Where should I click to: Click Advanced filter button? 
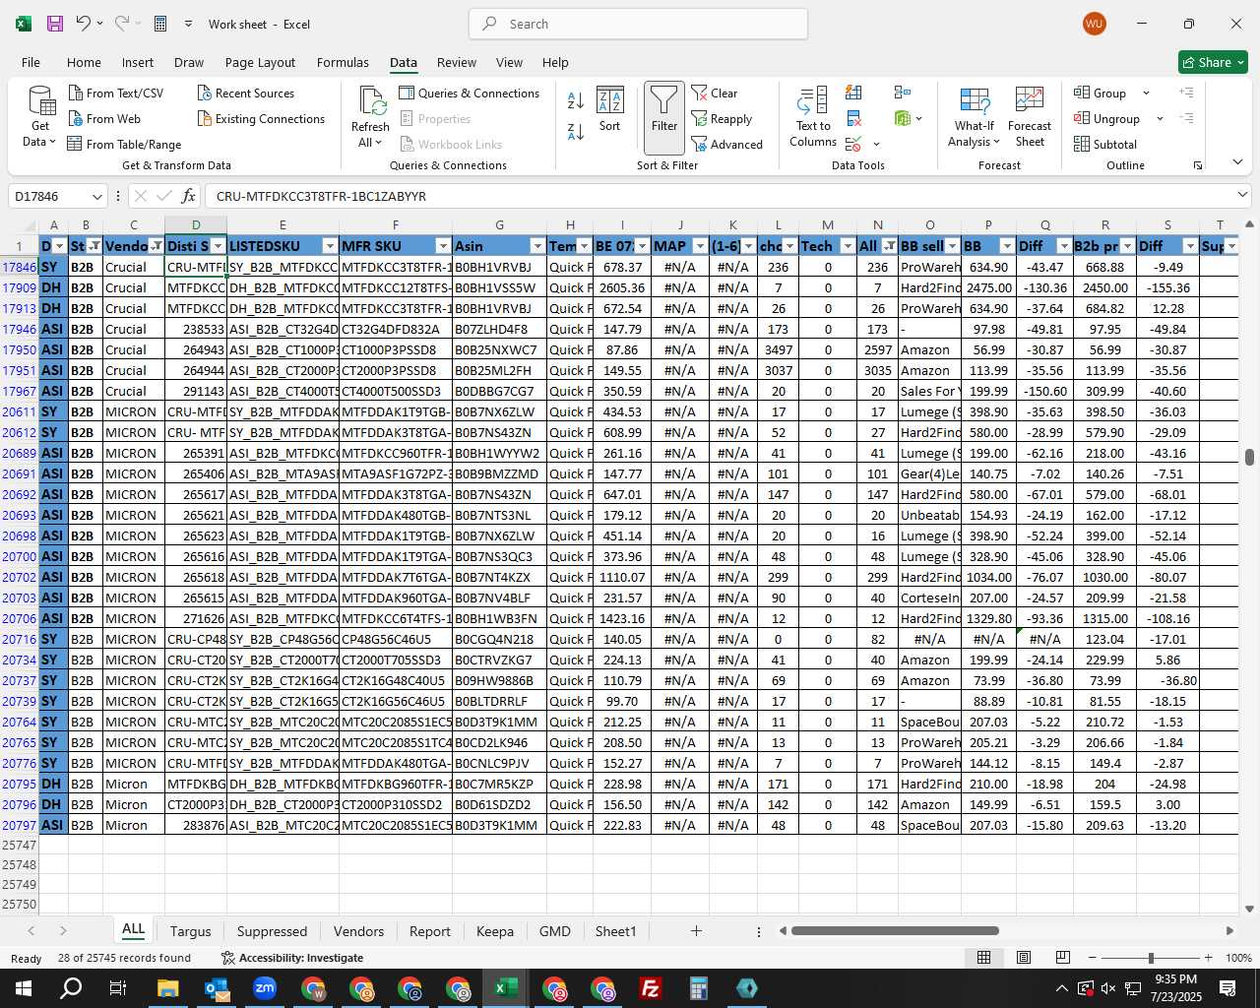pyautogui.click(x=727, y=145)
